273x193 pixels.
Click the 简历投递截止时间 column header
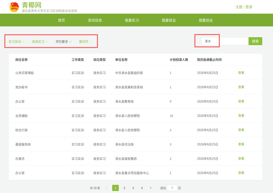(x=209, y=60)
